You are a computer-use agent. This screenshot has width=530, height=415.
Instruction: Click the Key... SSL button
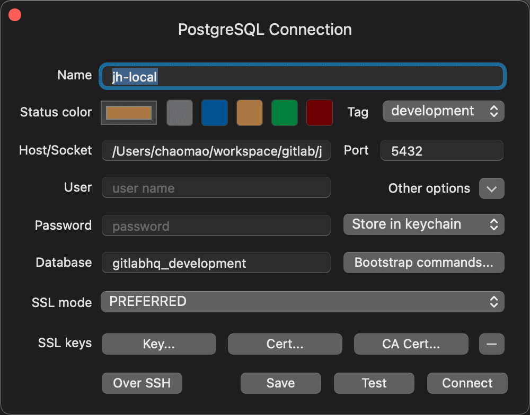point(159,344)
